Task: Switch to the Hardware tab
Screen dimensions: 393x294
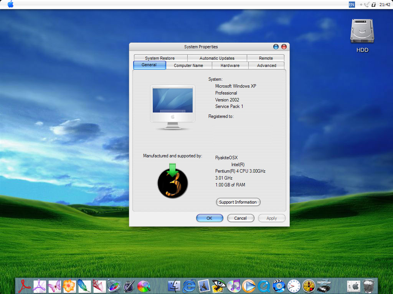Action: point(230,65)
